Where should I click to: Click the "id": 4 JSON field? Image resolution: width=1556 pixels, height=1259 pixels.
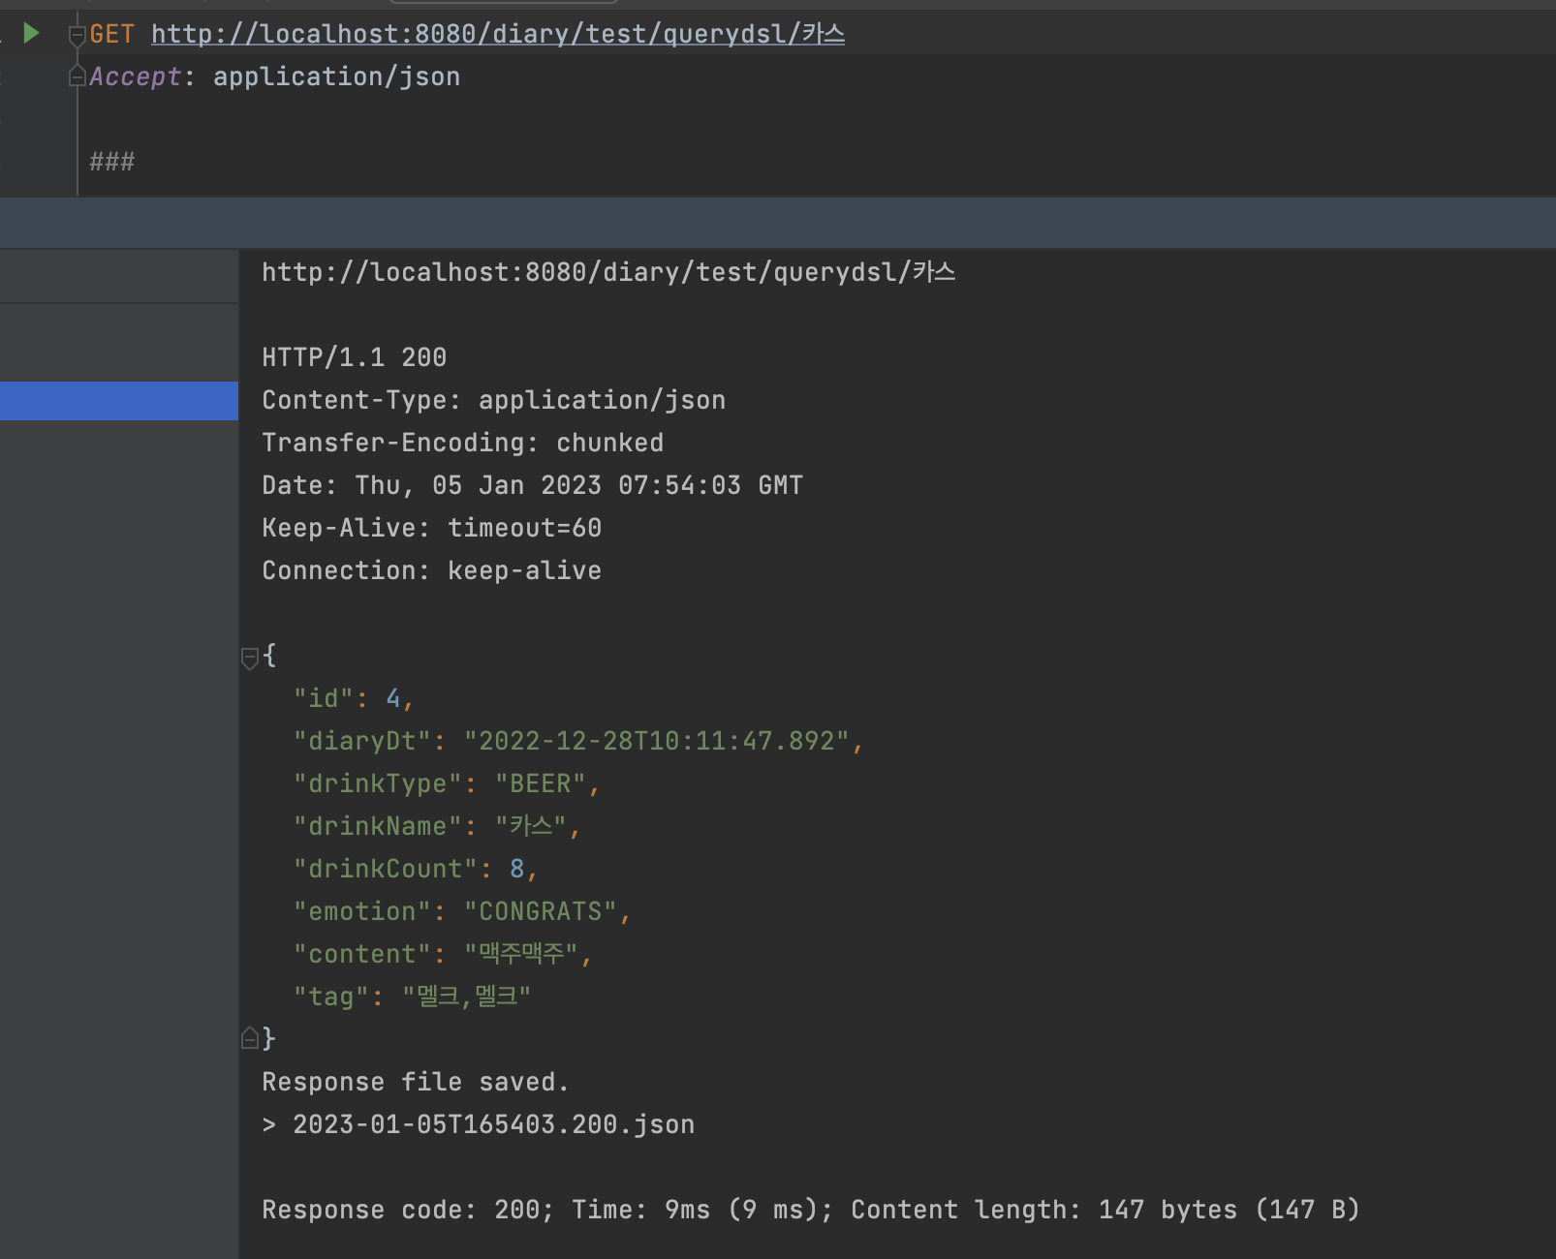pyautogui.click(x=354, y=698)
